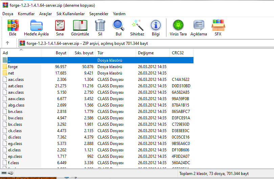Click the status bar total summary text
The width and height of the screenshot is (274, 179).
click(x=214, y=173)
